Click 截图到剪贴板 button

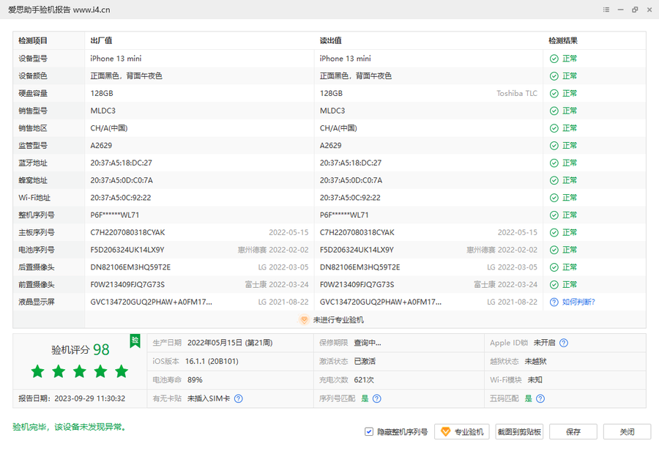(x=519, y=432)
